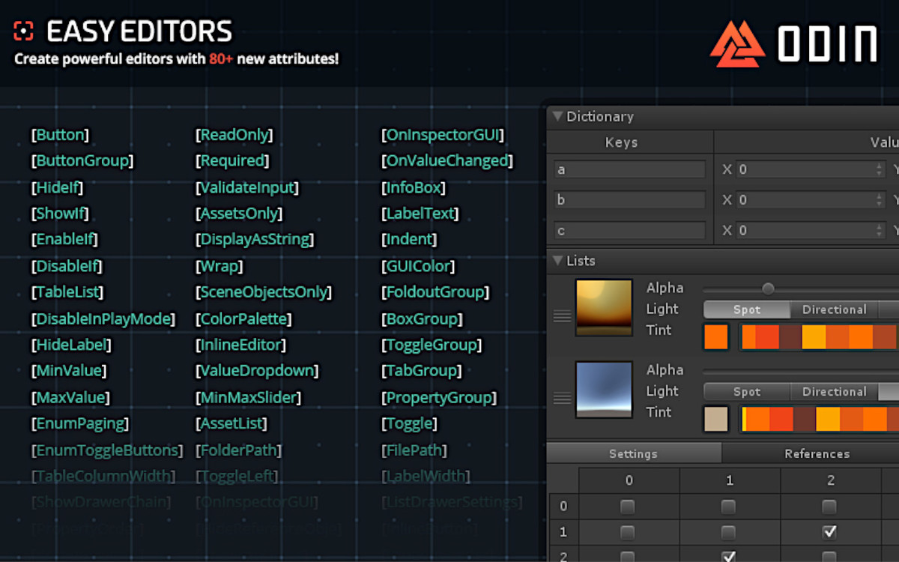
Task: Click the [ReadOnly] attribute text
Action: 234,135
